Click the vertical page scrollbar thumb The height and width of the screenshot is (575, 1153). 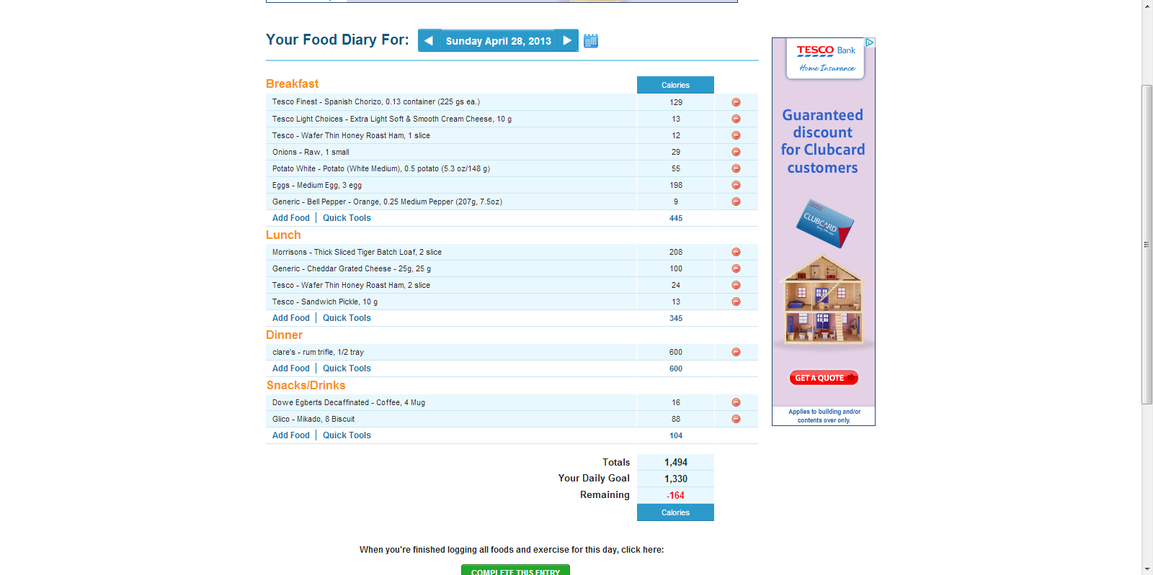(1147, 245)
